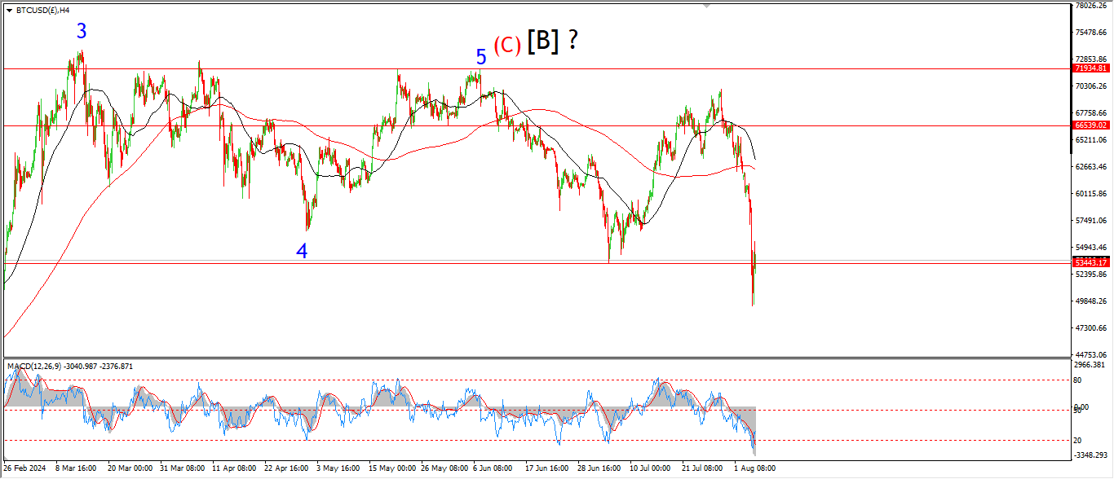Click the 54943.46 price axis label
This screenshot has width=1114, height=479.
[x=1090, y=248]
